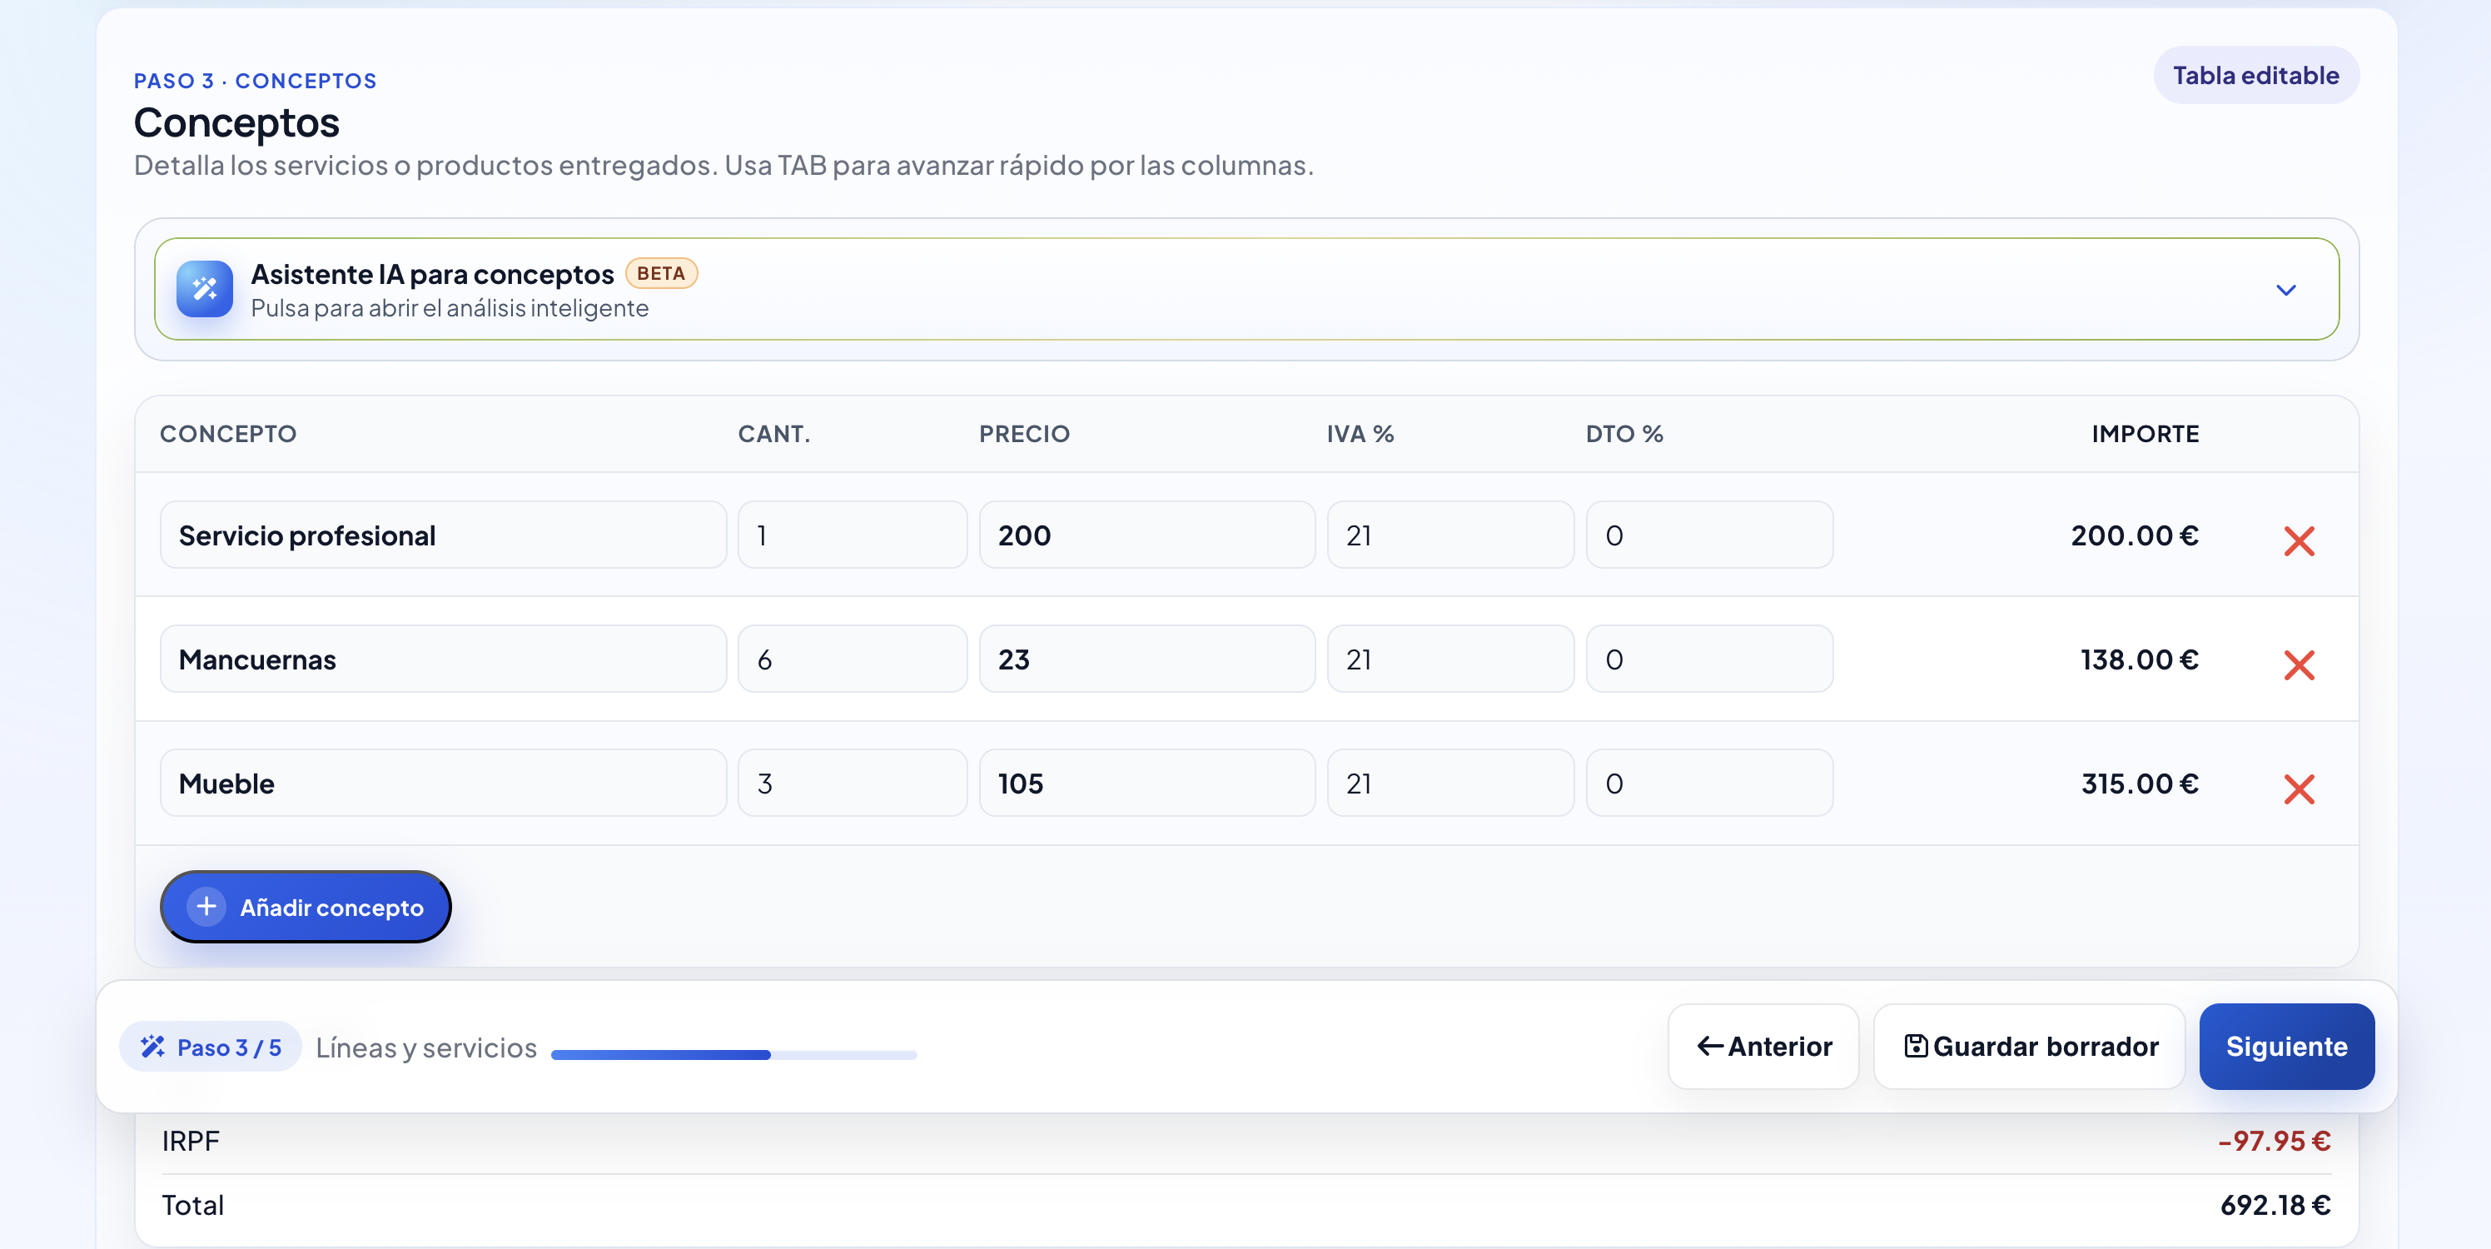Click the save disk icon
The image size is (2491, 1249).
pyautogui.click(x=1915, y=1046)
